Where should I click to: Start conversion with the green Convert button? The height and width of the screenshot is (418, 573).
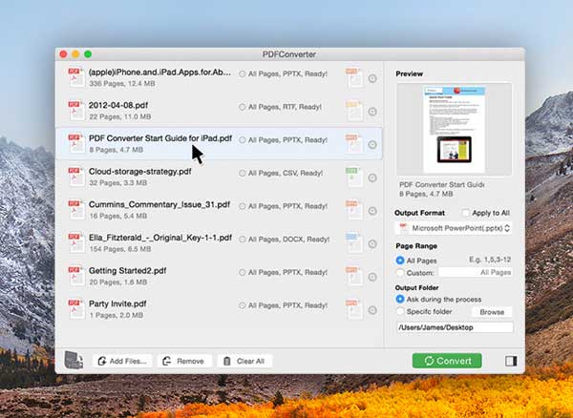pyautogui.click(x=447, y=361)
